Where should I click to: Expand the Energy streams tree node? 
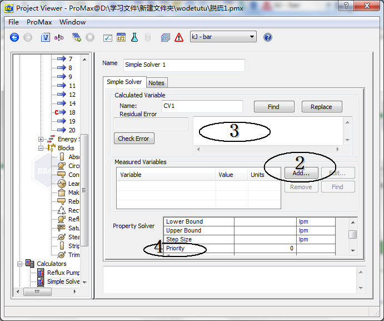(41, 139)
